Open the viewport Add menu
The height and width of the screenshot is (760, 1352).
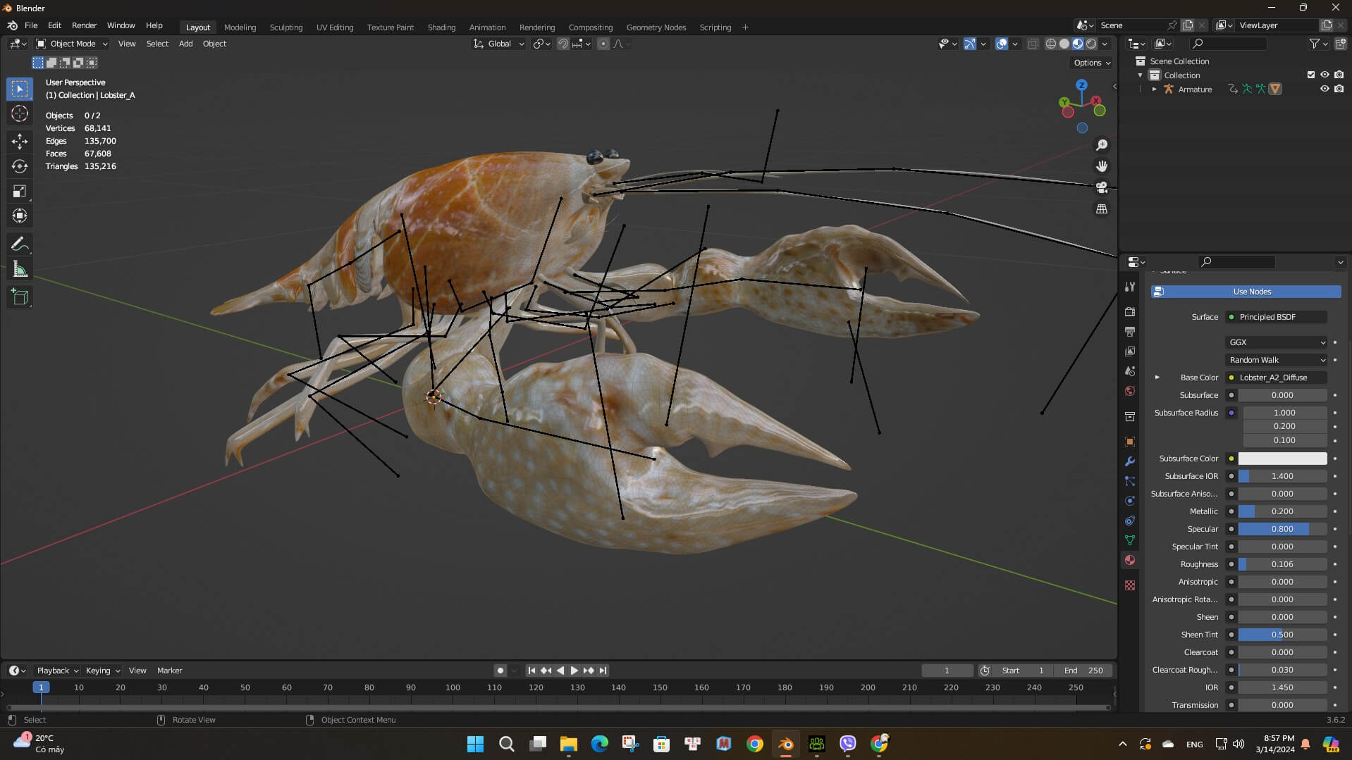pyautogui.click(x=185, y=44)
